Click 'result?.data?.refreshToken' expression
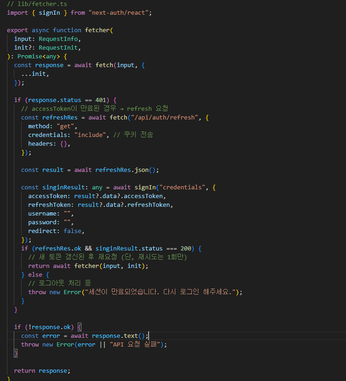Image resolution: width=346 pixels, height=381 pixels. (x=124, y=205)
